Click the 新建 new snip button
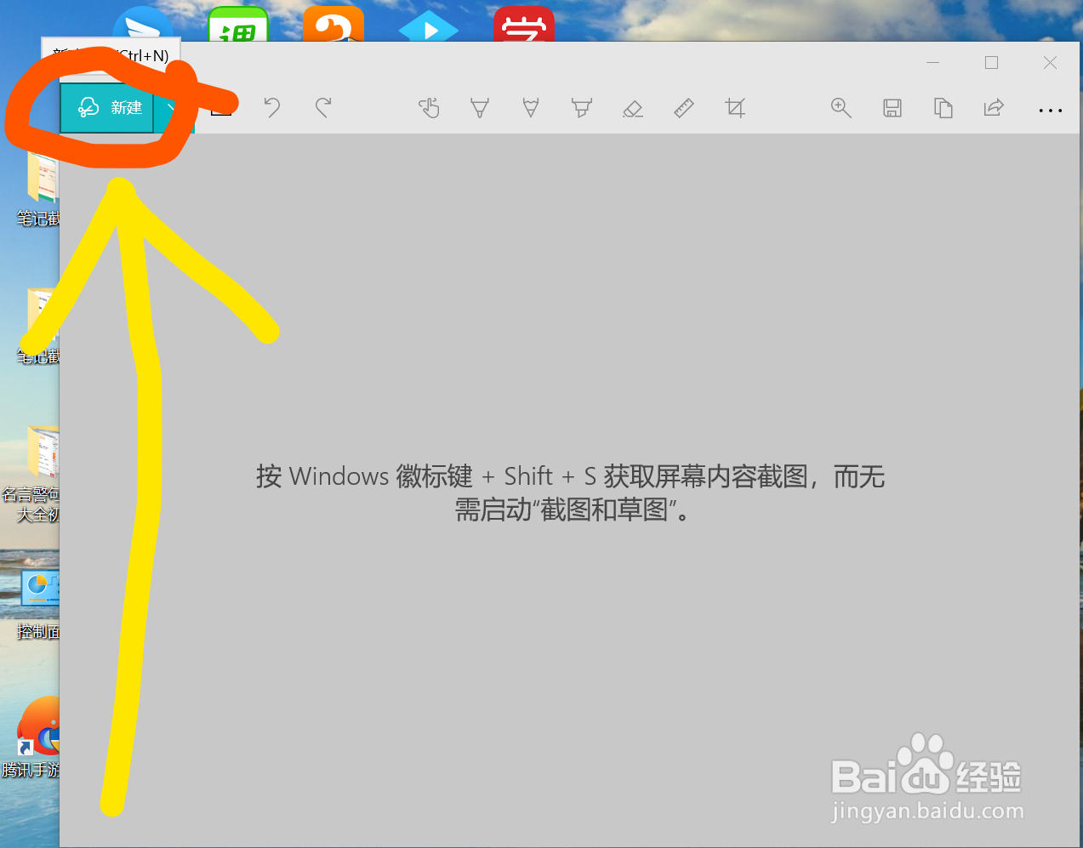This screenshot has width=1083, height=848. click(107, 108)
